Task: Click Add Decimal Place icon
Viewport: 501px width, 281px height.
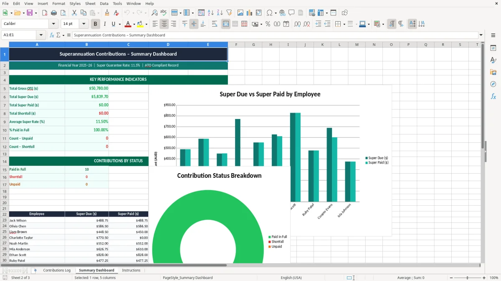Action: tap(298, 24)
